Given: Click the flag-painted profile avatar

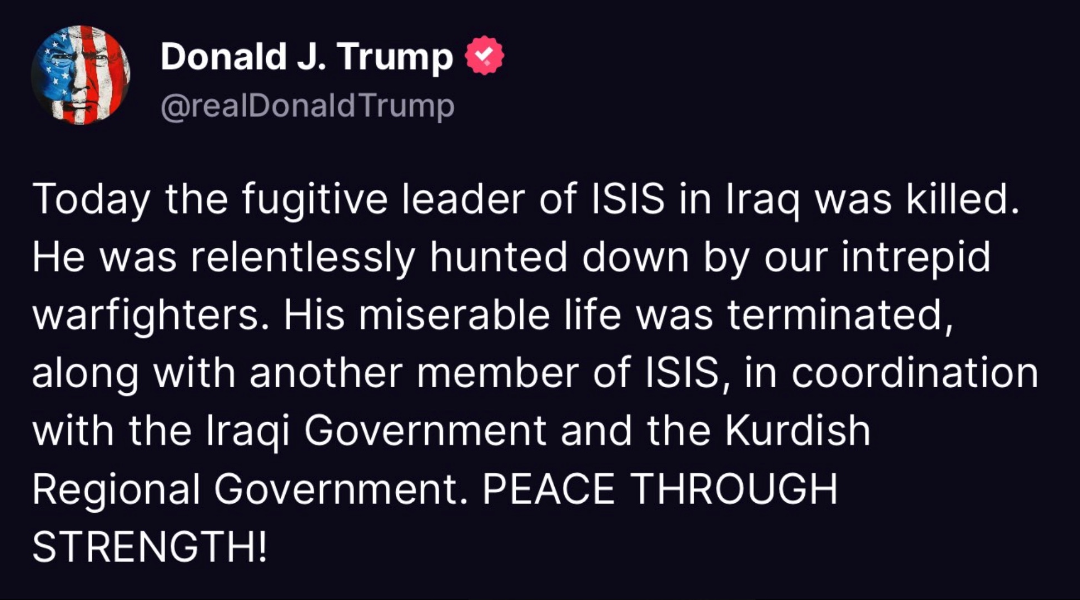Looking at the screenshot, I should click(81, 75).
